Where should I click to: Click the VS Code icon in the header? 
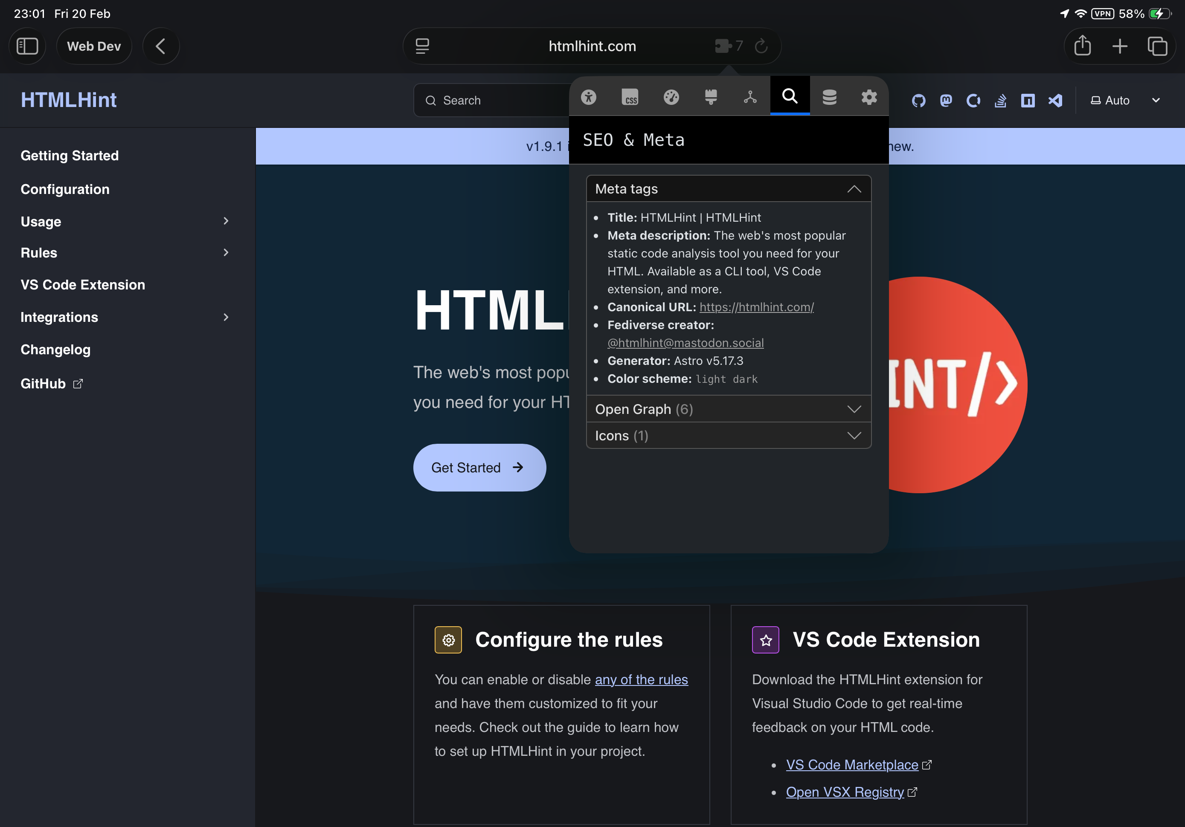[x=1055, y=101]
